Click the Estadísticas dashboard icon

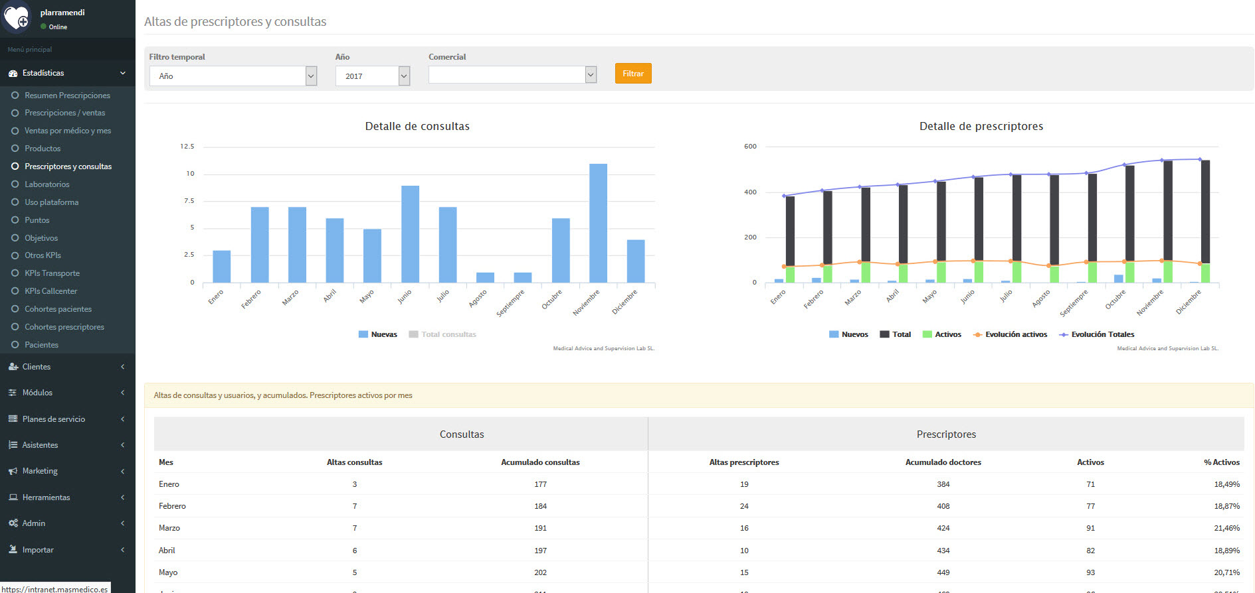coord(13,74)
